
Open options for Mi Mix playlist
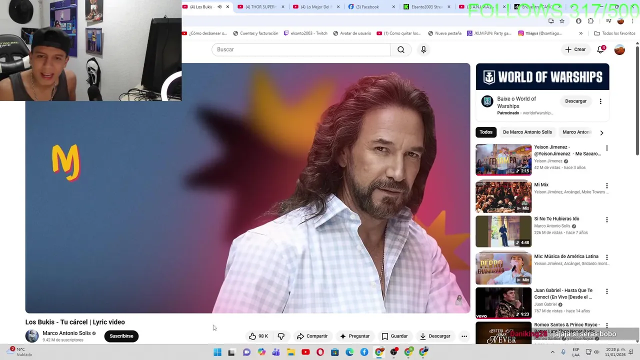coord(606,185)
